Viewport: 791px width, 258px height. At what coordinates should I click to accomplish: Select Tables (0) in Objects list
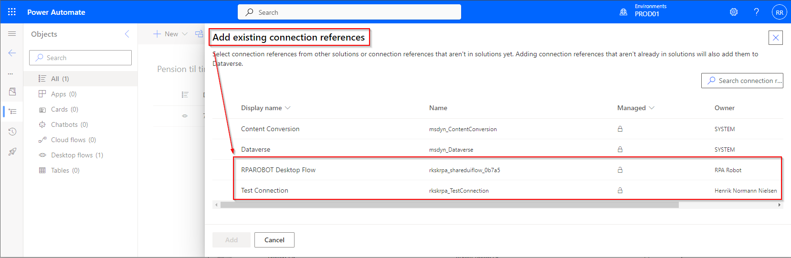pyautogui.click(x=80, y=170)
